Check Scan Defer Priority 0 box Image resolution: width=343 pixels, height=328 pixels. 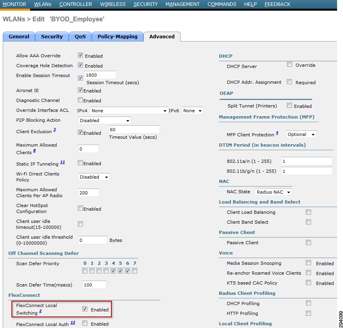(85, 271)
